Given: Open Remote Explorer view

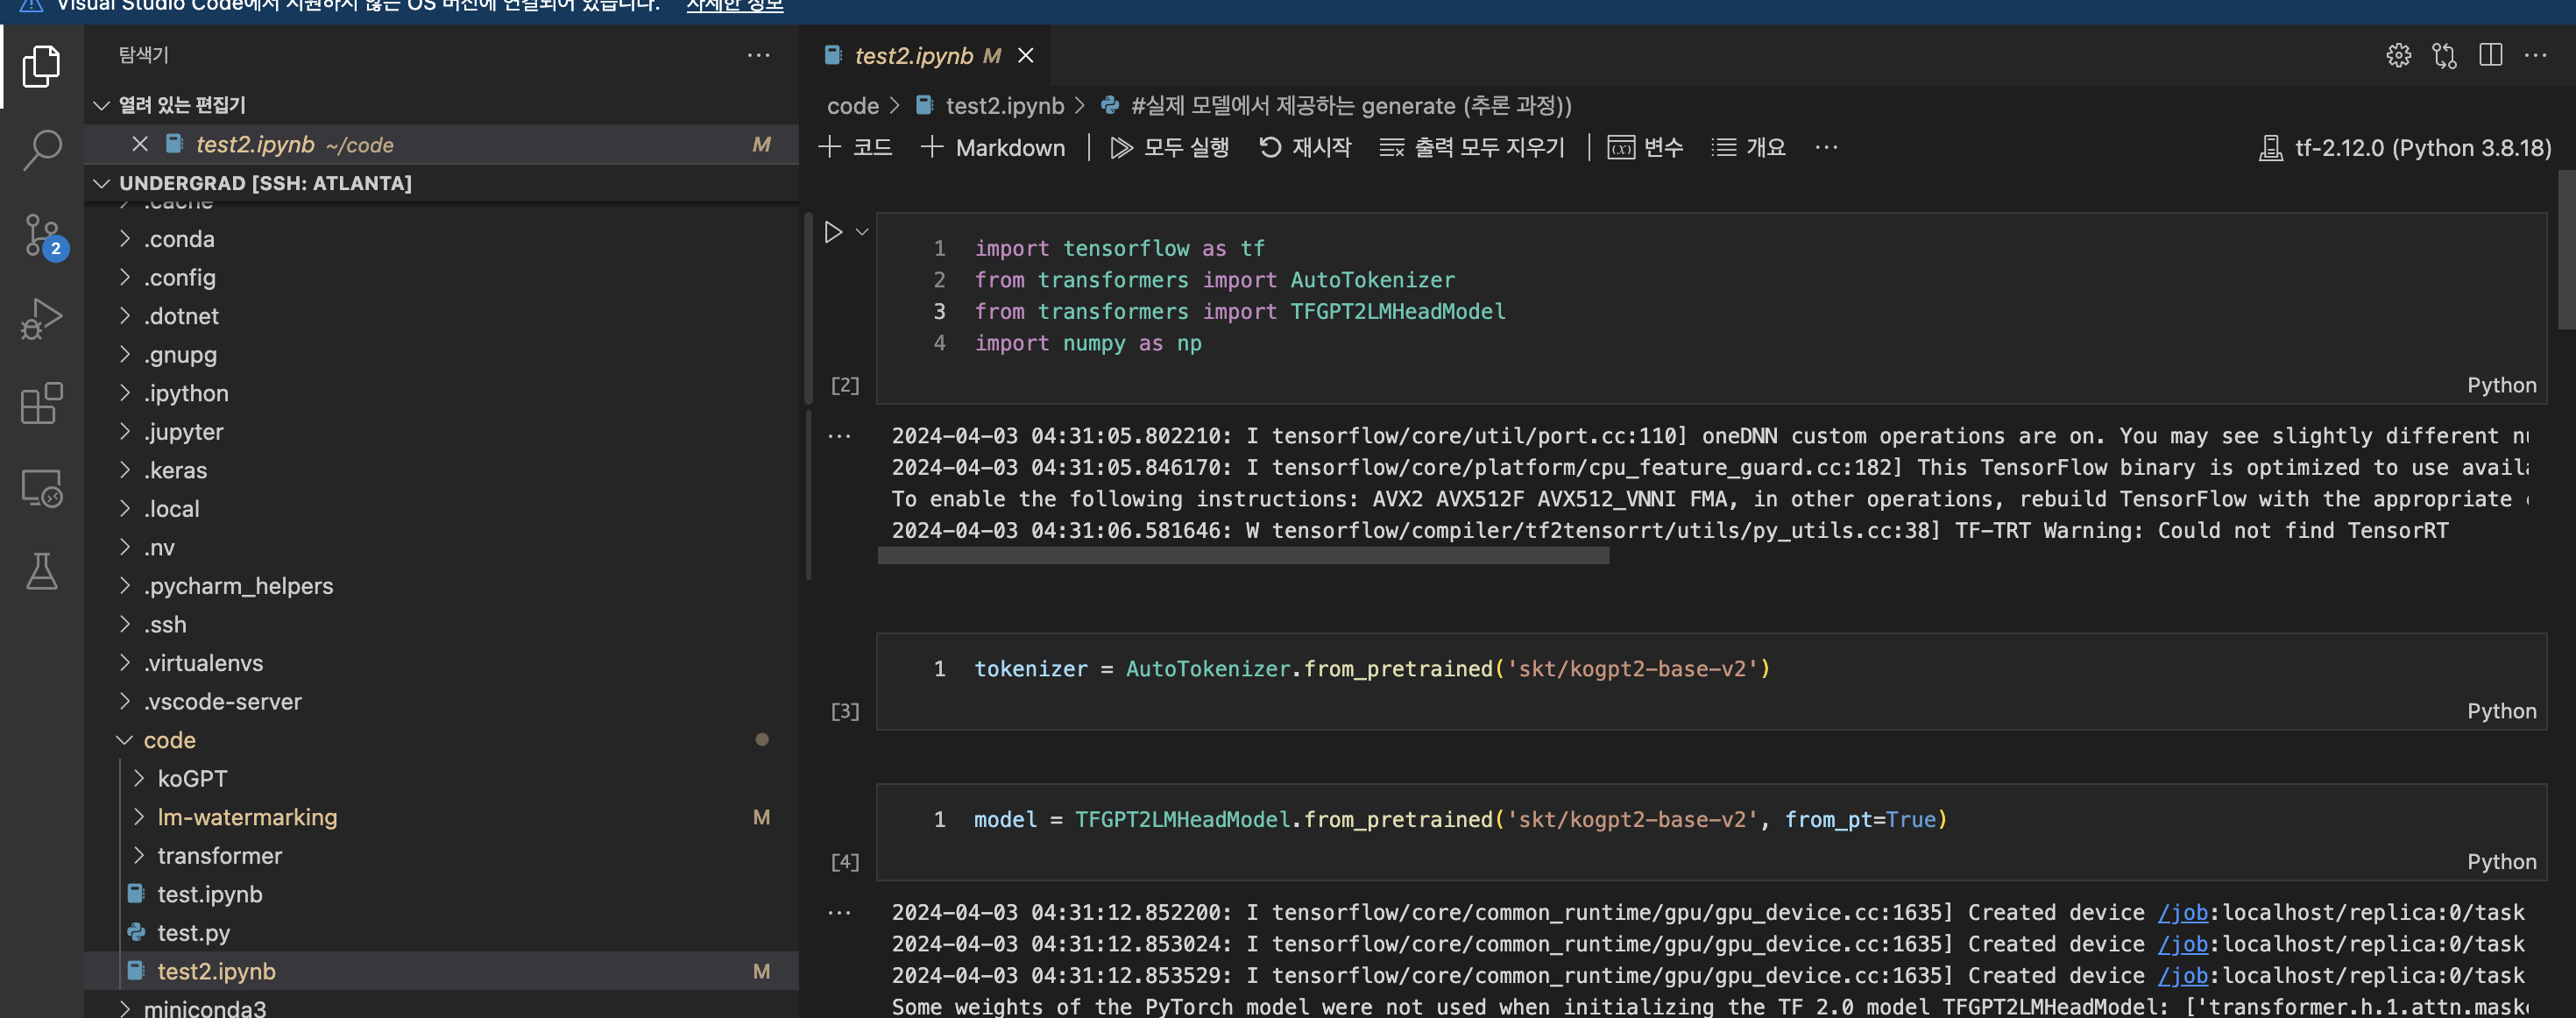Looking at the screenshot, I should click(x=41, y=488).
